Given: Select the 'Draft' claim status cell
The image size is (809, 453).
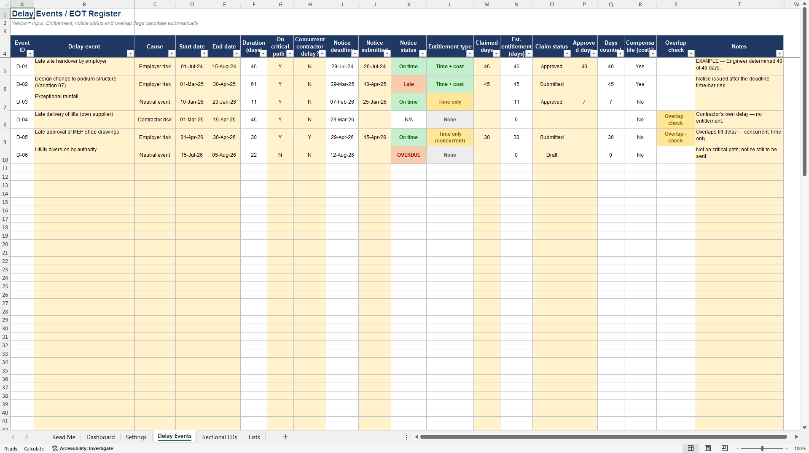Looking at the screenshot, I should [552, 155].
